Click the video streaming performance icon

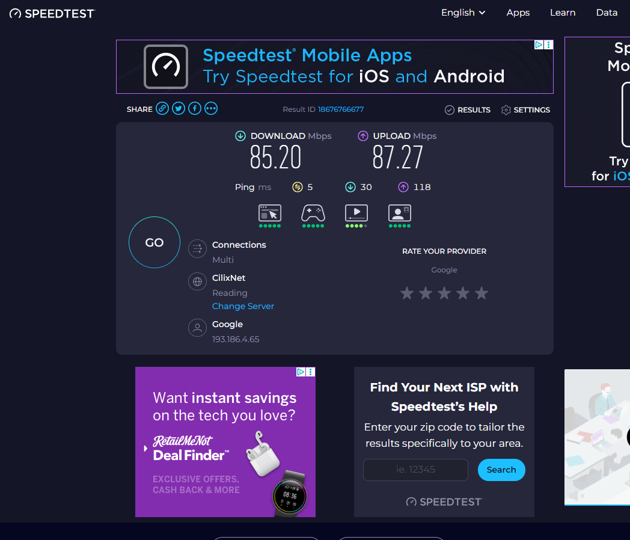[x=356, y=213]
